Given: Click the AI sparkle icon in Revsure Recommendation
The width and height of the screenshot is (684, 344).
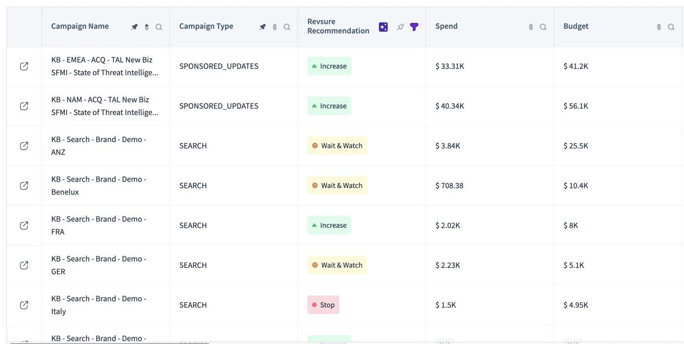Looking at the screenshot, I should point(384,27).
